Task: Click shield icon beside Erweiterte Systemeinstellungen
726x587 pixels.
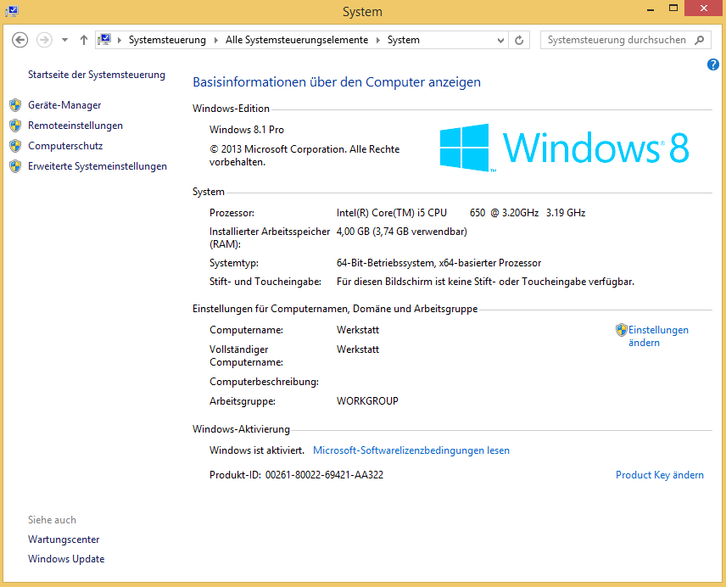Action: pyautogui.click(x=15, y=166)
